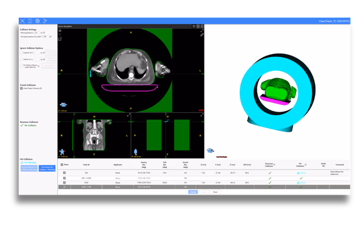Image resolution: width=364 pixels, height=228 pixels.
Task: Select the ruler measurement tool in the axial view
Action: (202, 35)
